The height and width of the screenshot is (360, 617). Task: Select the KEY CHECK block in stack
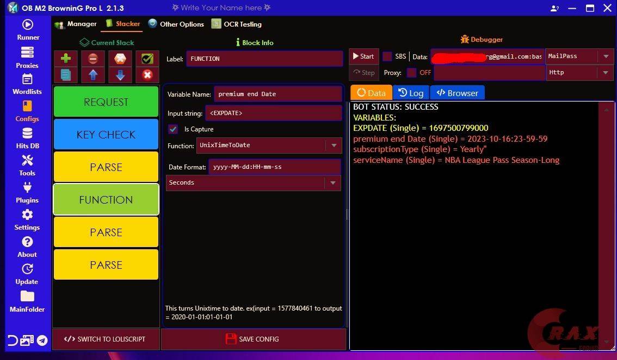(x=106, y=134)
